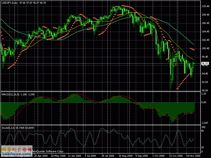Click the 106.45 price axis label
Image resolution: width=211 pixels, height=158 pixels.
point(205,23)
